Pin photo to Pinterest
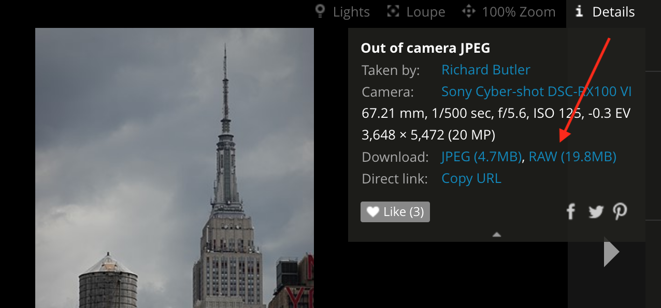 620,211
